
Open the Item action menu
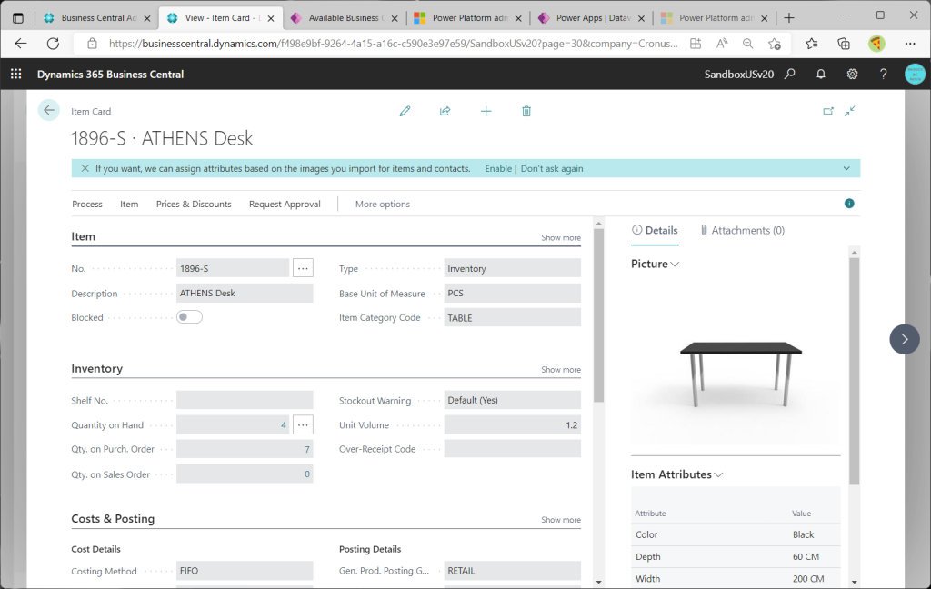click(x=129, y=204)
